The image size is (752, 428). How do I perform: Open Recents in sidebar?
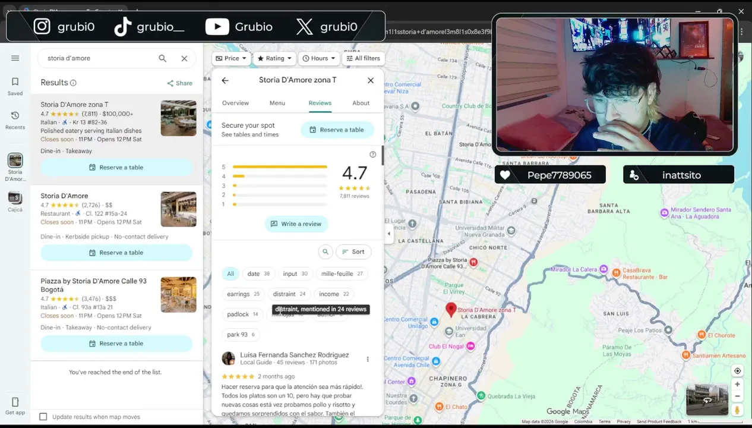pos(15,121)
